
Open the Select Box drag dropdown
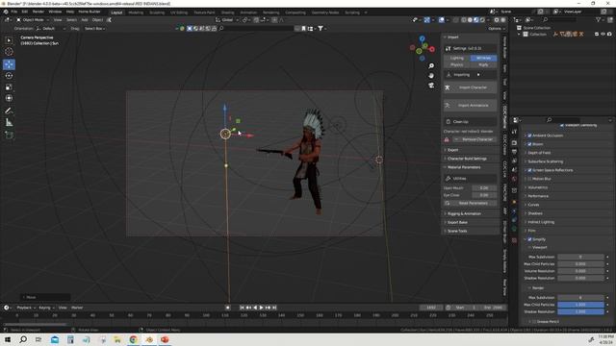click(94, 29)
